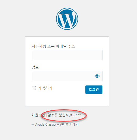Viewport: 137px width, 140px height.
Task: Click the blue 로그인 login button
Action: [x=94, y=90]
